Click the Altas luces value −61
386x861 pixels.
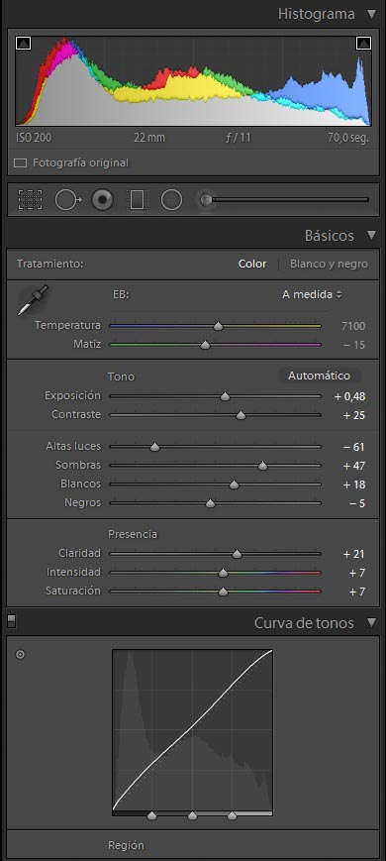[x=354, y=447]
